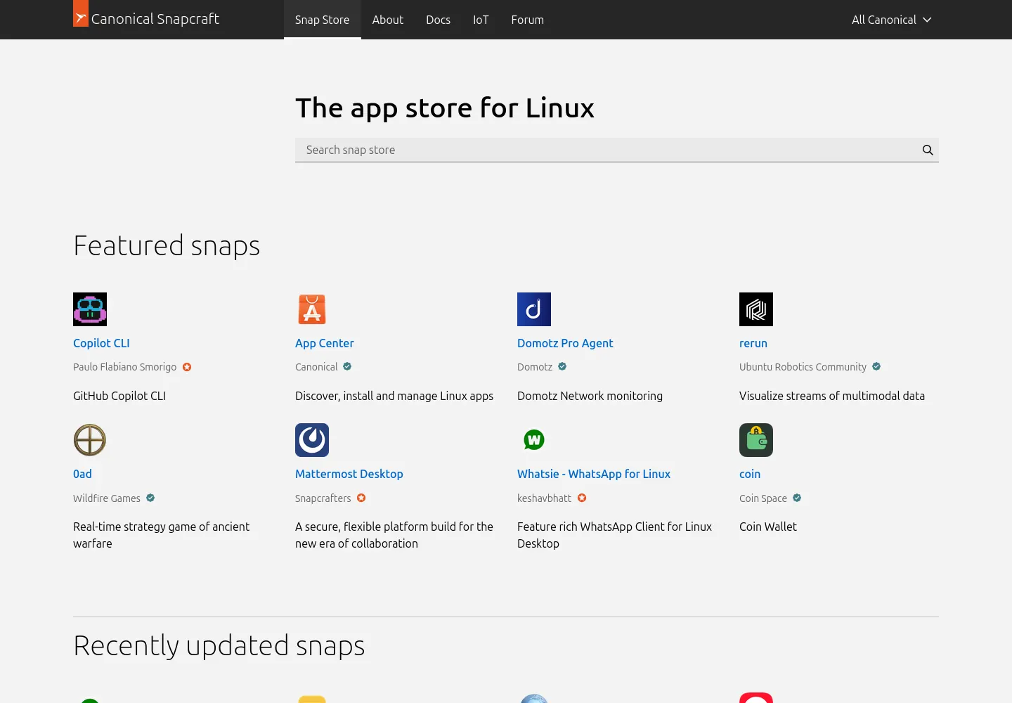Open Whatsie - WhatsApp for Linux link
Image resolution: width=1012 pixels, height=703 pixels.
594,474
